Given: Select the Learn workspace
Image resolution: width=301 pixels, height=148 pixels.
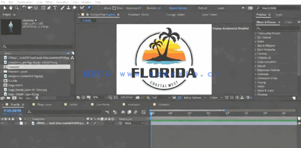Looking at the screenshot, I should point(221,8).
